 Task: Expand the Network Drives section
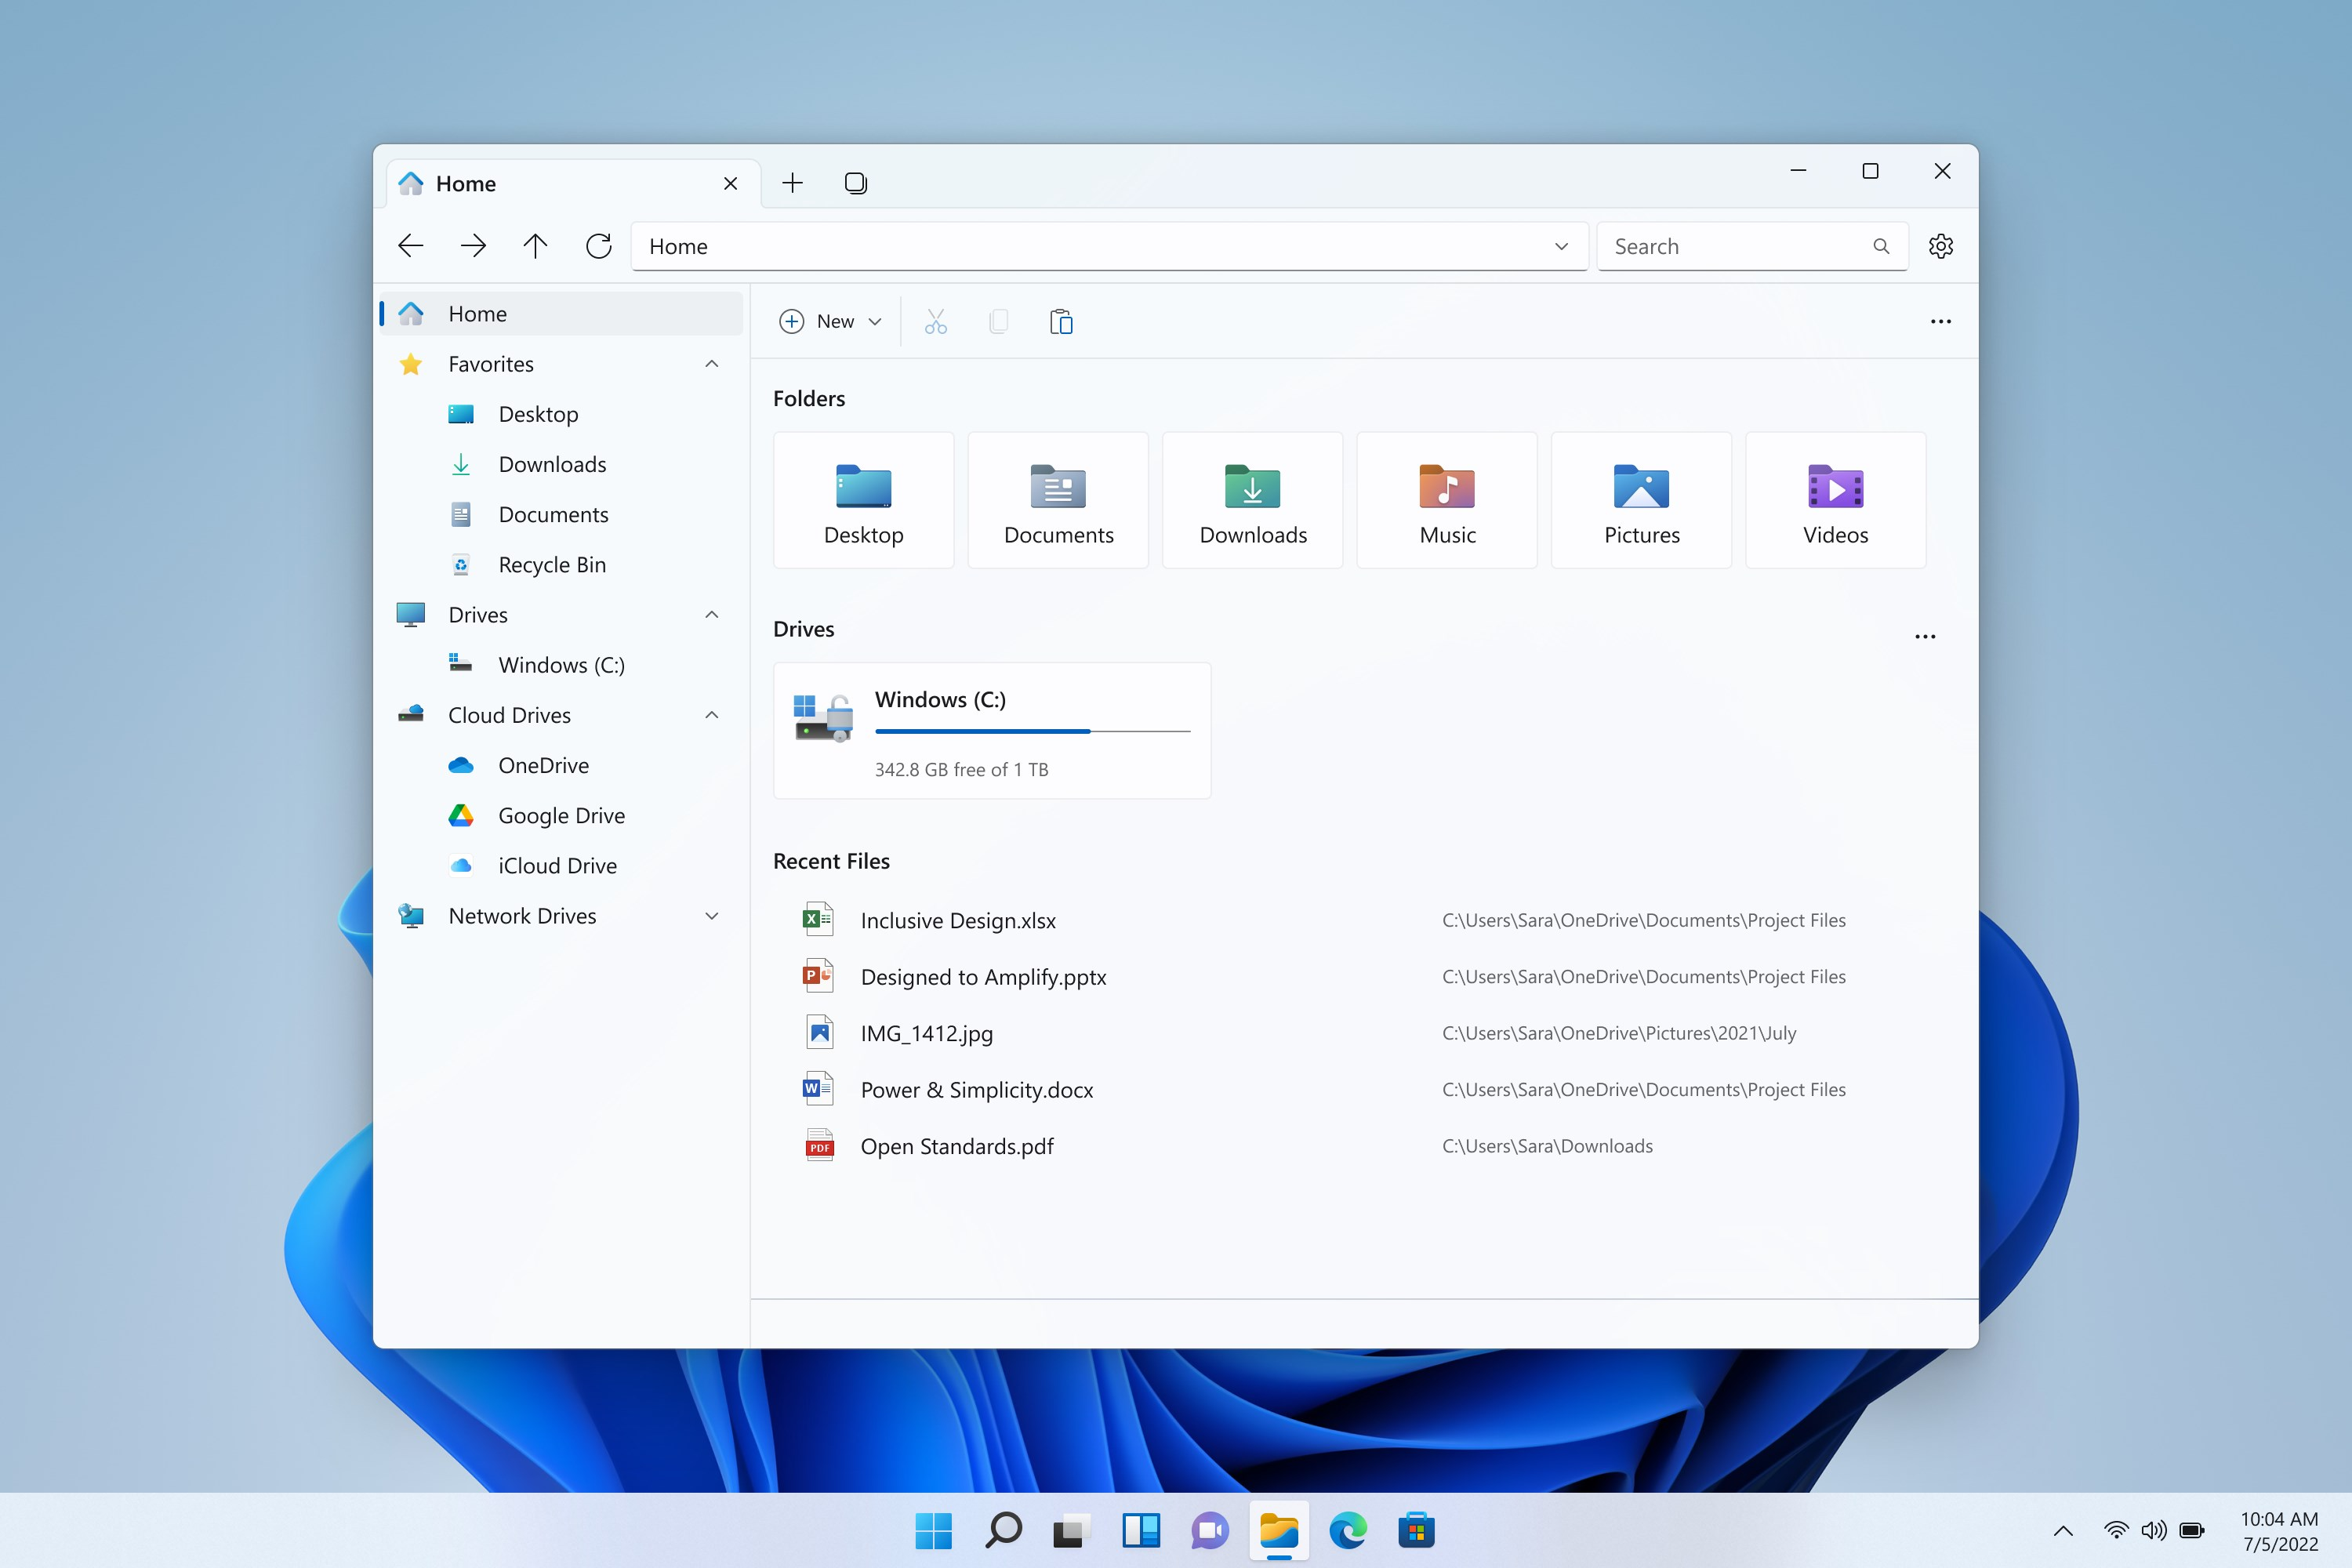tap(711, 916)
